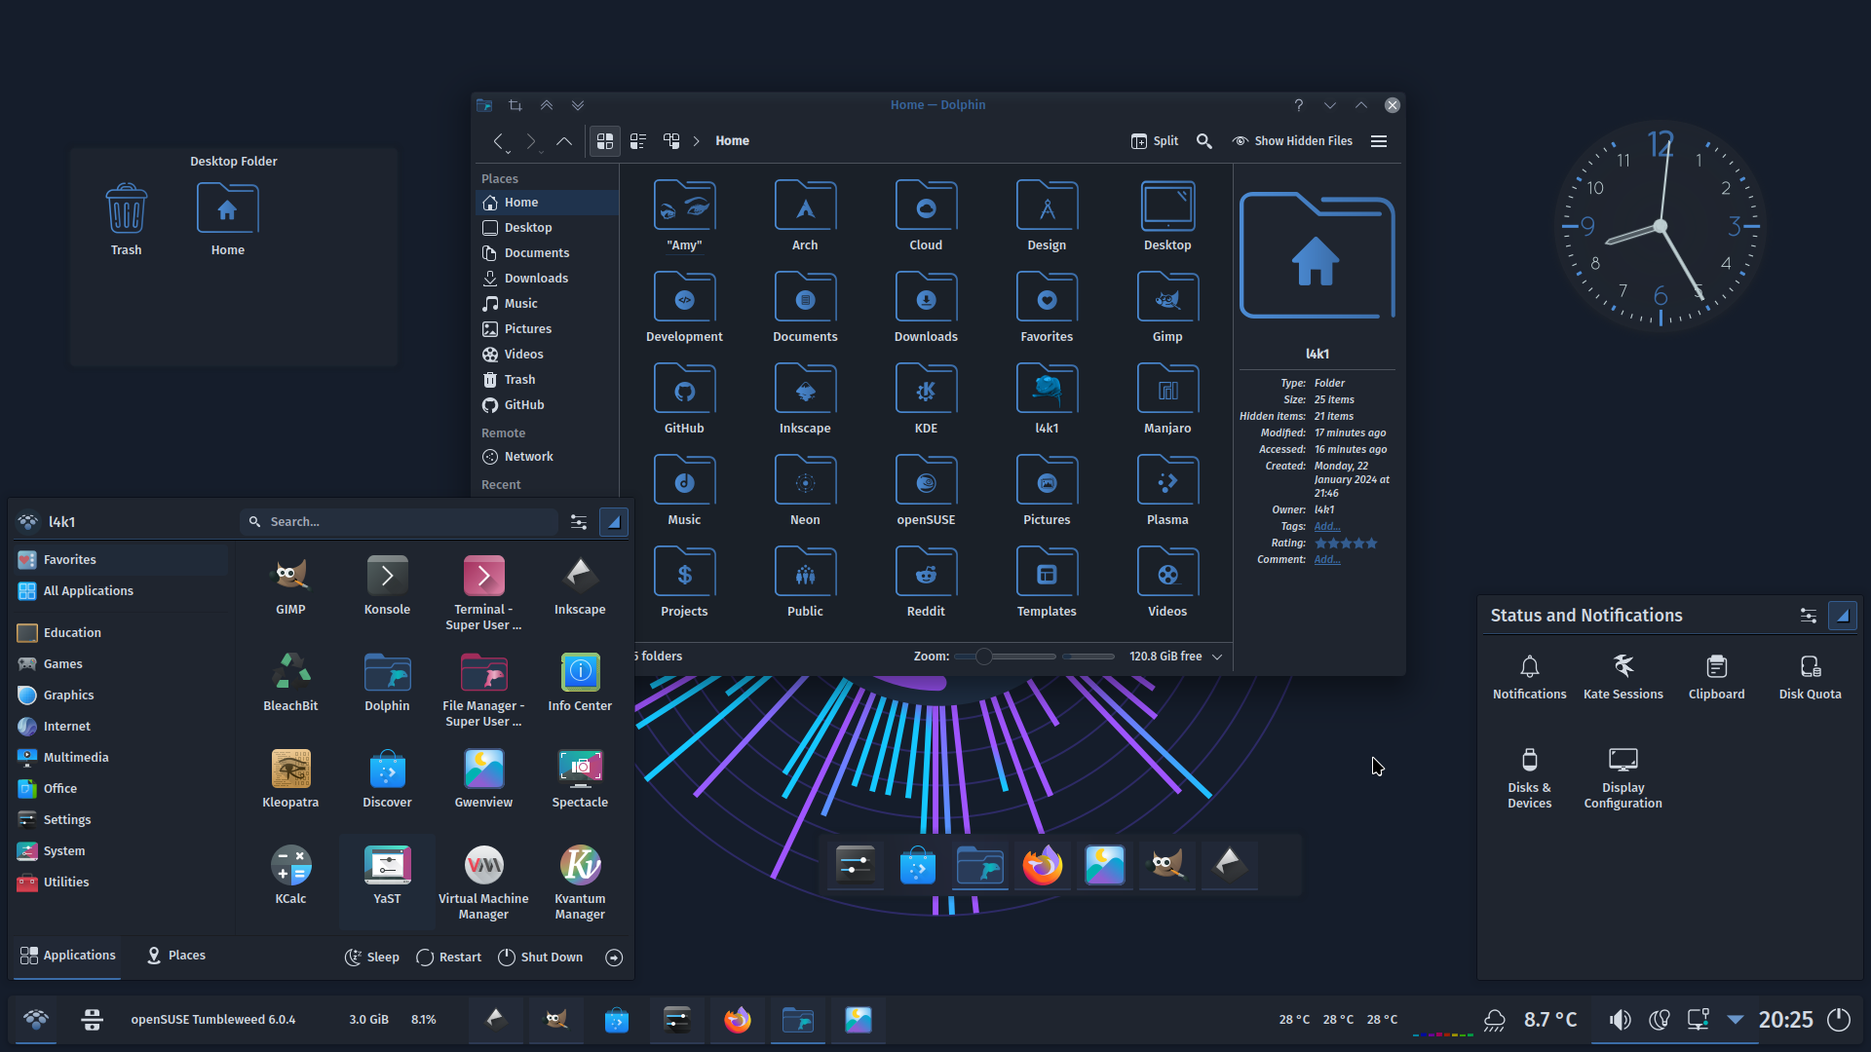Viewport: 1871px width, 1052px height.
Task: Click the free disk space bar
Action: [x=1088, y=657]
